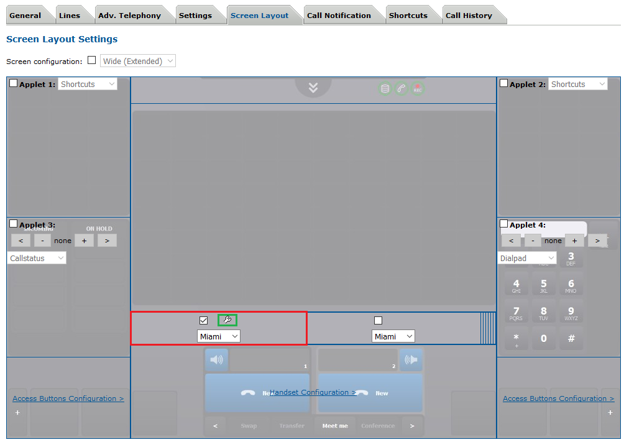624x442 pixels.
Task: Tick the Applet 3 checkbox
Action: tap(13, 224)
